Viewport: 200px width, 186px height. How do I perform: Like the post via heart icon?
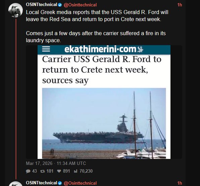59,171
